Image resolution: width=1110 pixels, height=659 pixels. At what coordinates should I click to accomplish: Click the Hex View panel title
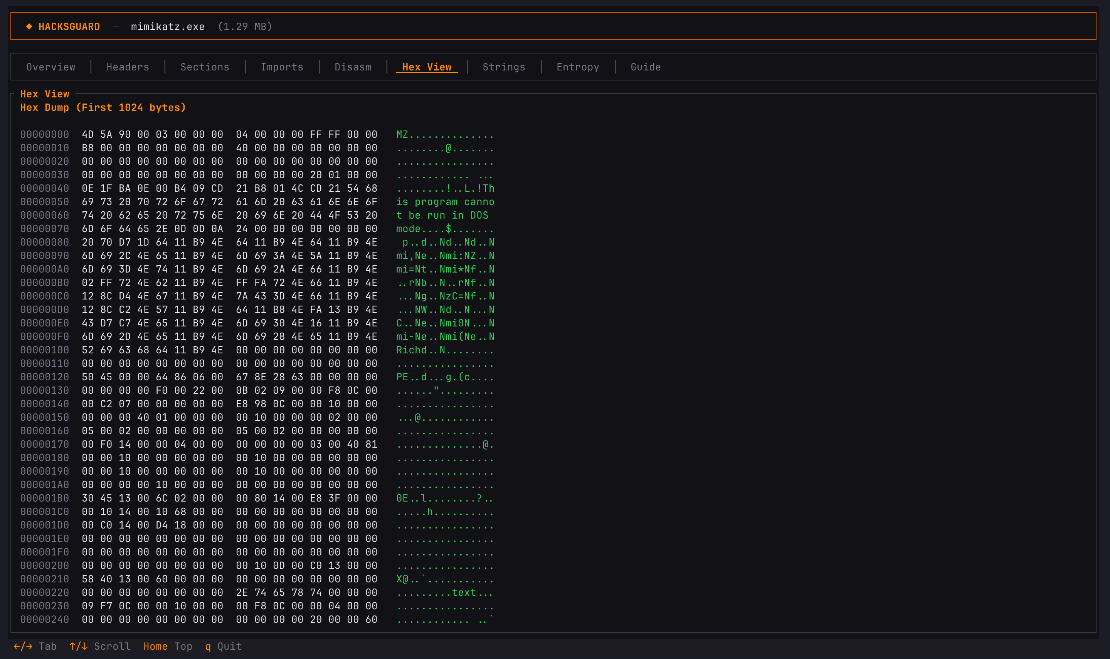click(x=44, y=94)
